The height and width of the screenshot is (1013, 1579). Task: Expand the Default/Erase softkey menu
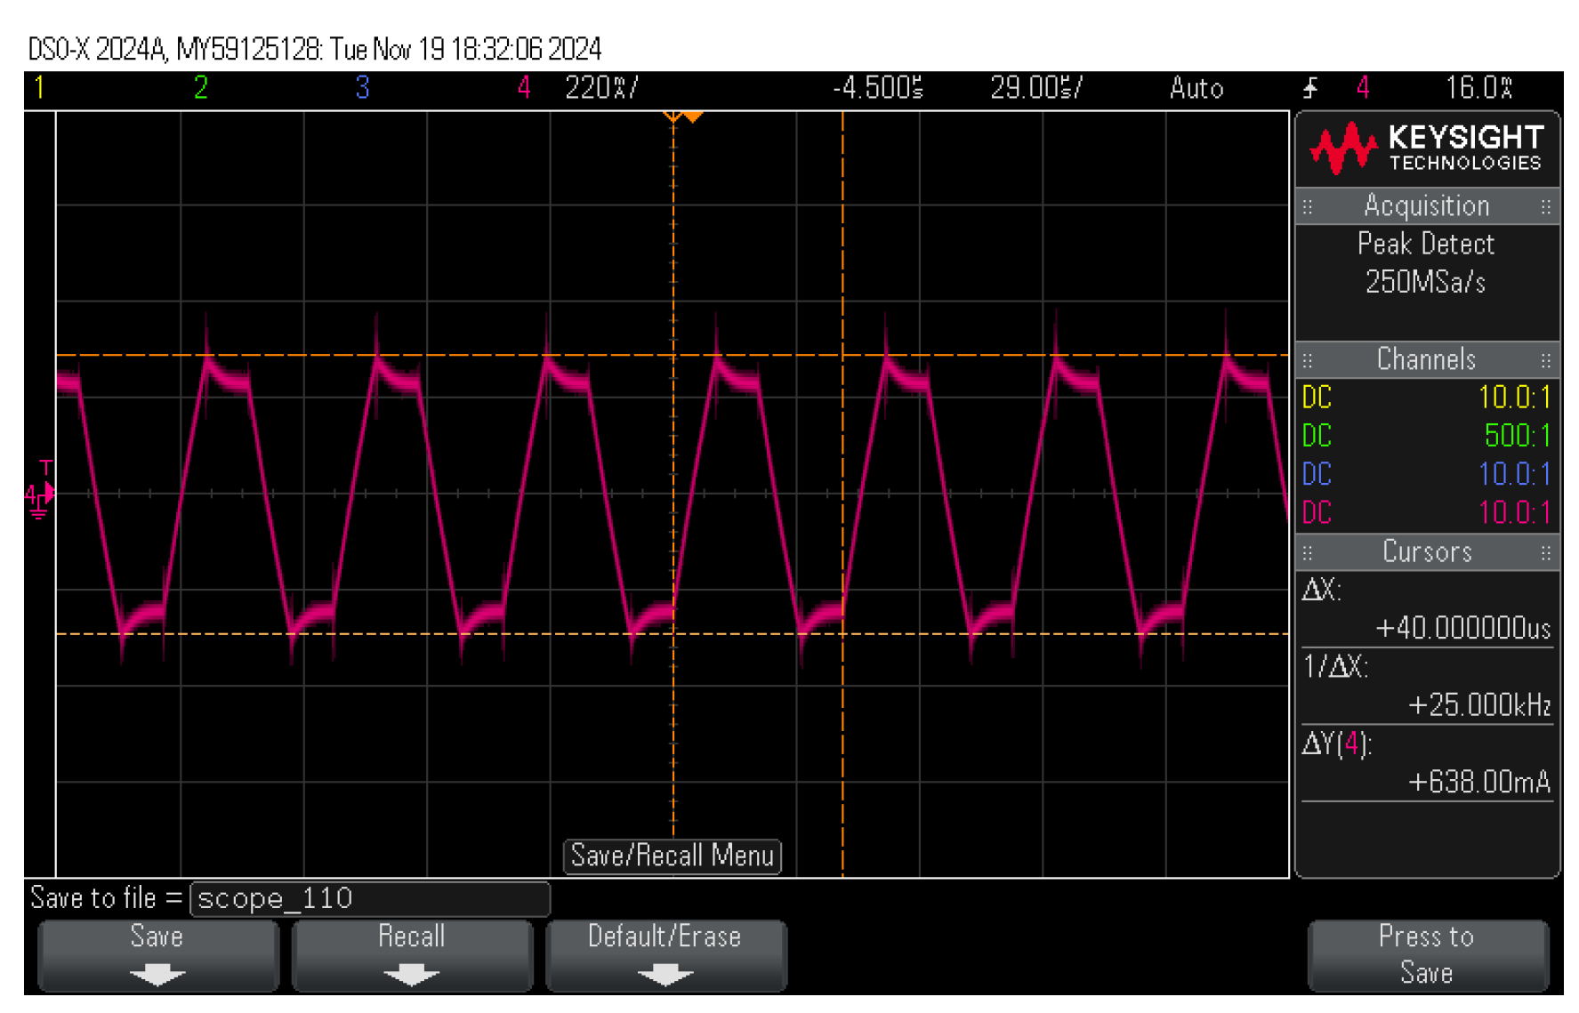pos(665,955)
